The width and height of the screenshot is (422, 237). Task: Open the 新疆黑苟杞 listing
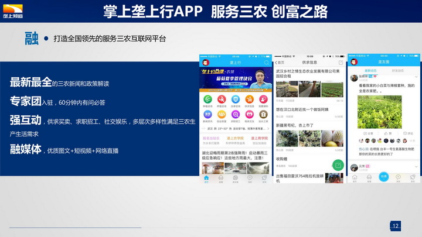pyautogui.click(x=294, y=125)
